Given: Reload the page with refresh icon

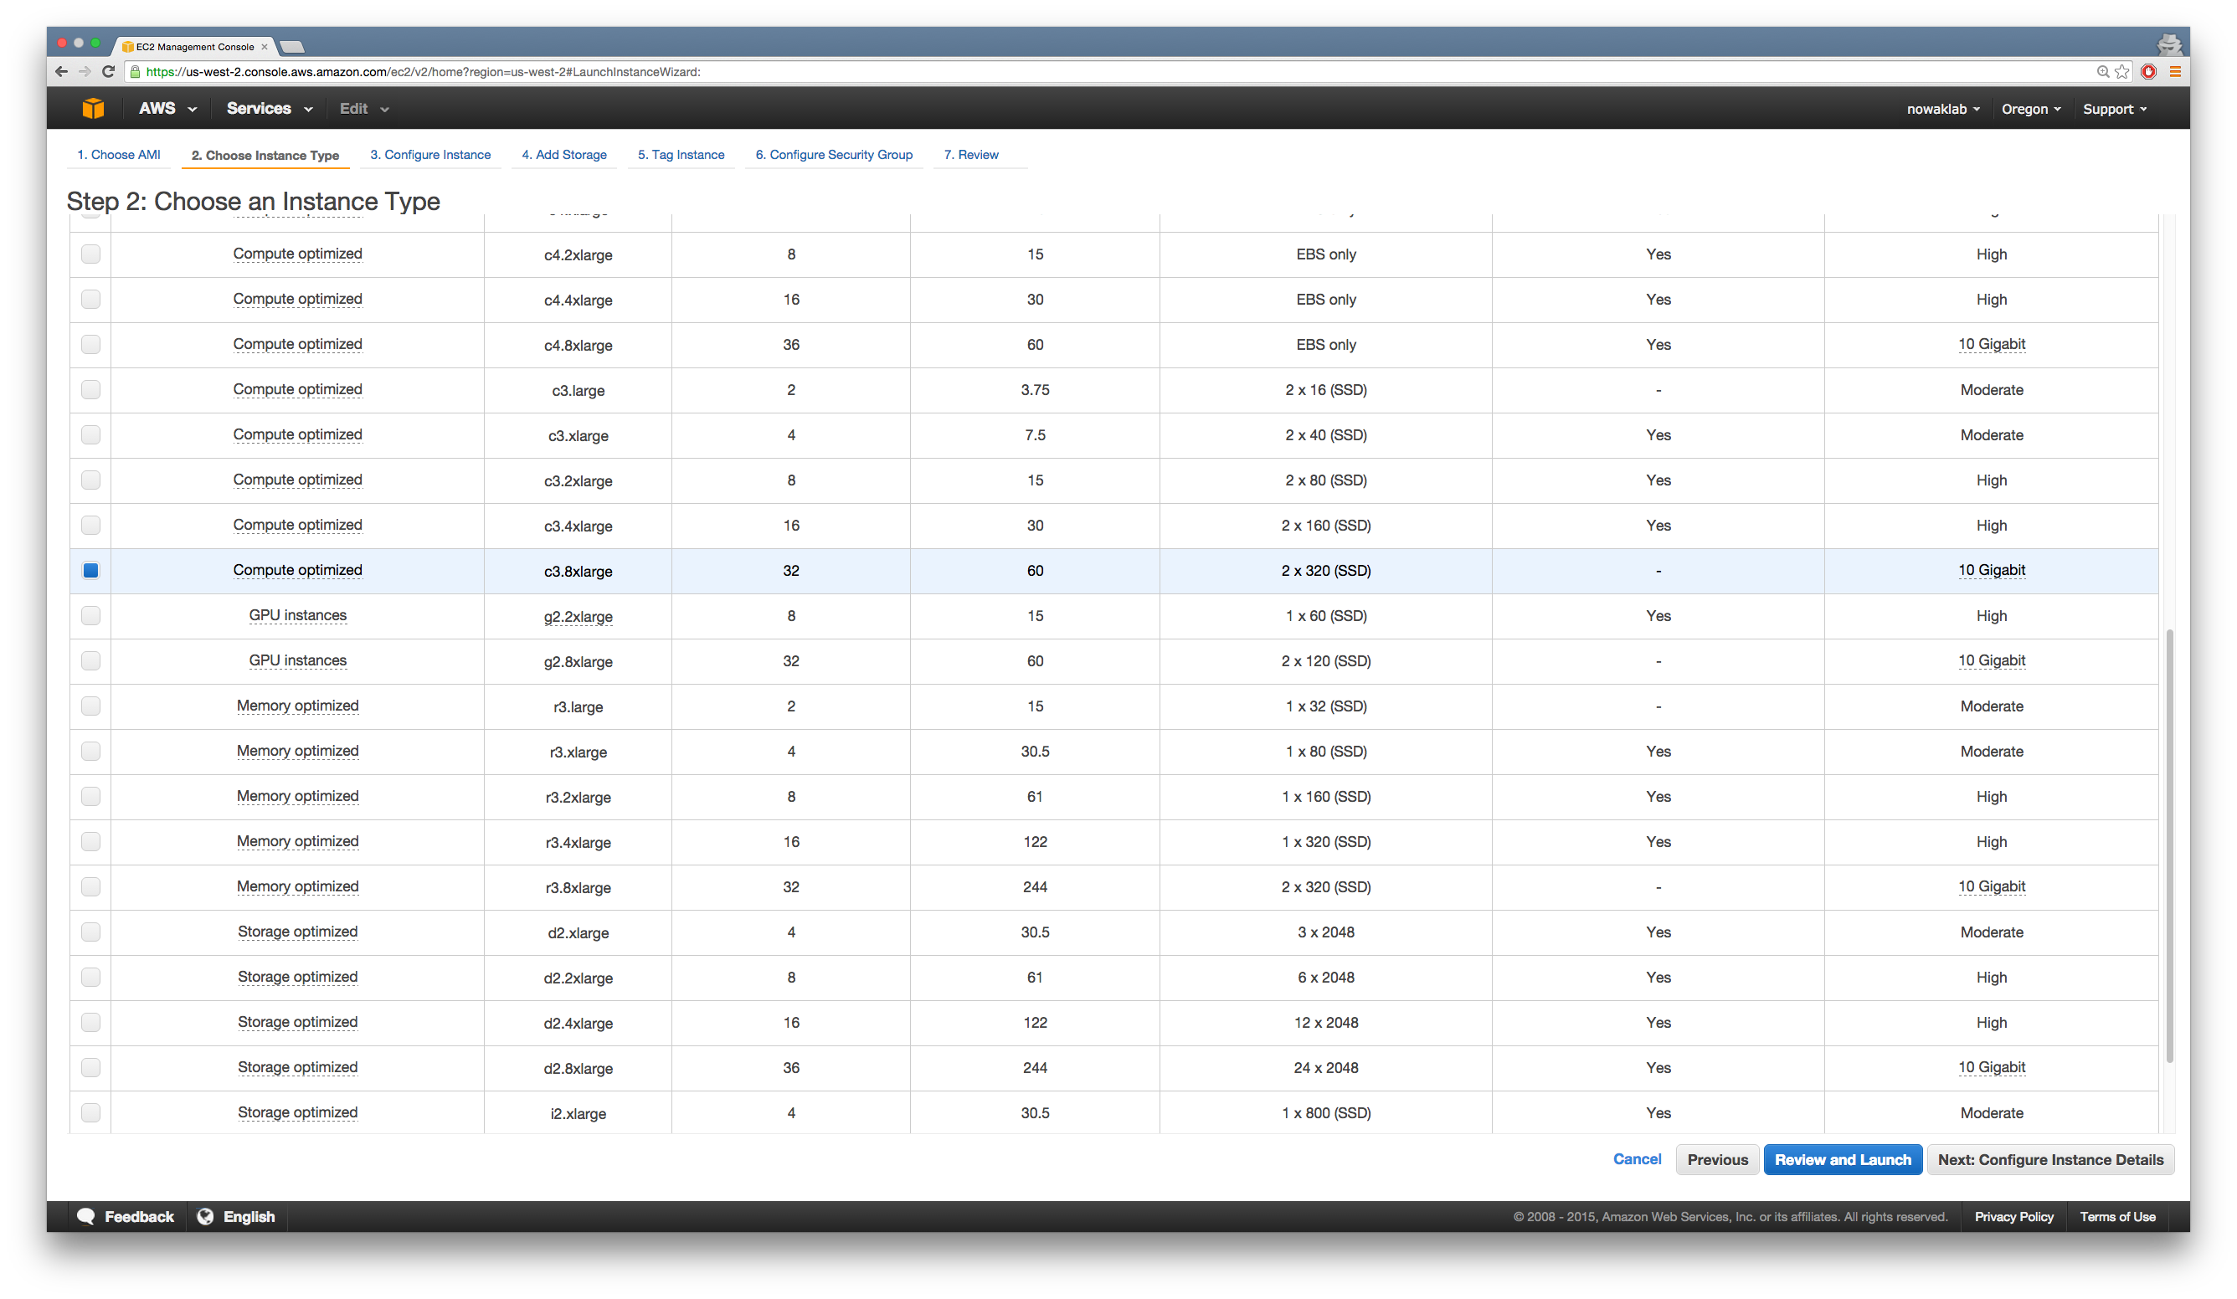Looking at the screenshot, I should [x=108, y=72].
